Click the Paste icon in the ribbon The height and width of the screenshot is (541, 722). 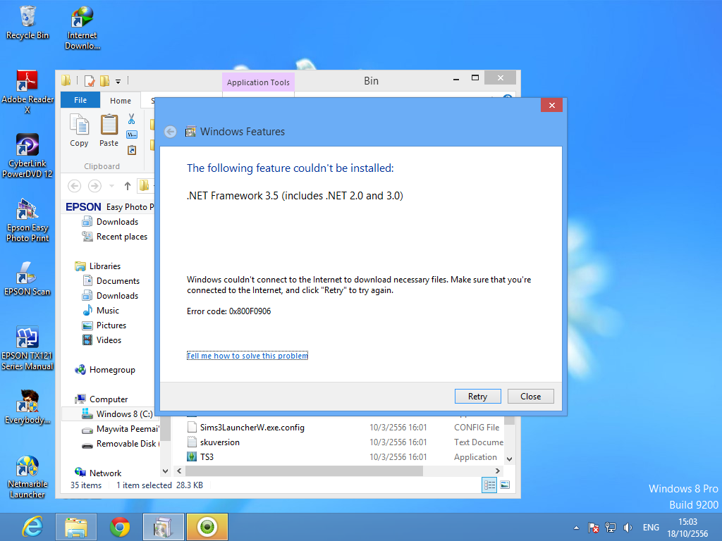click(x=109, y=130)
